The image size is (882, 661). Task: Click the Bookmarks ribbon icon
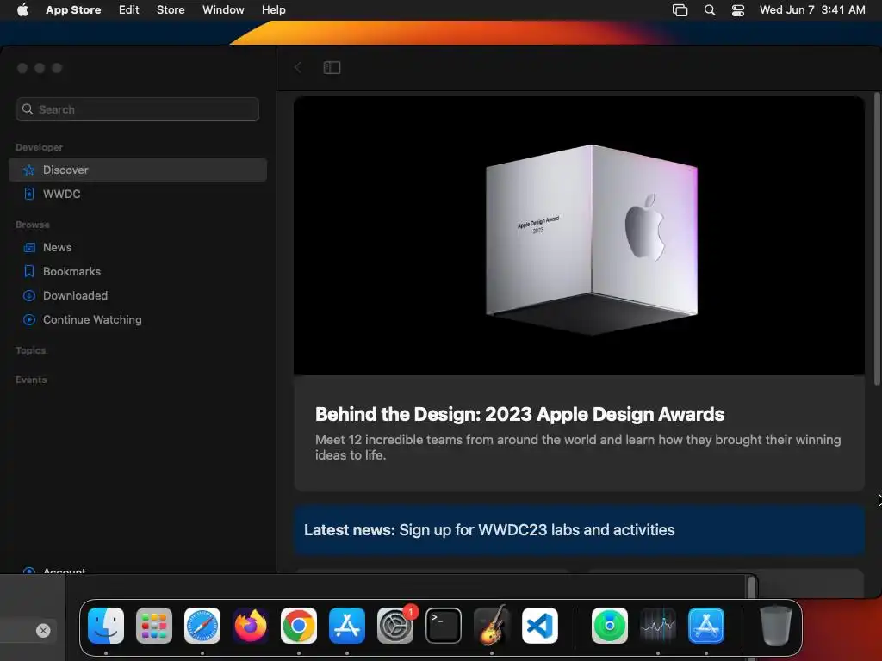point(29,271)
